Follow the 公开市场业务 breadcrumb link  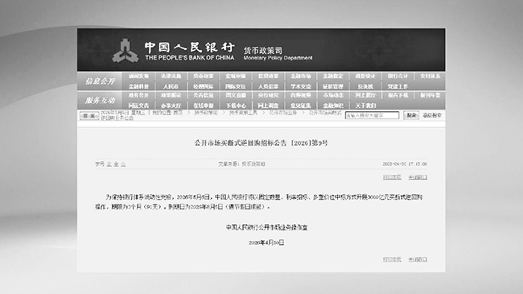[283, 113]
